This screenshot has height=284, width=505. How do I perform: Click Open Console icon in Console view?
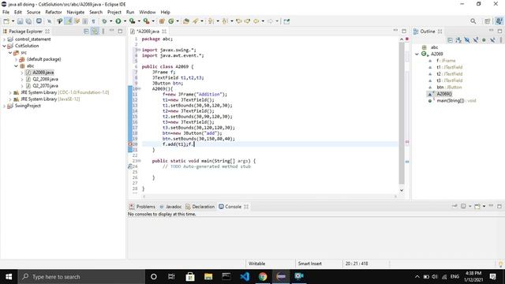pos(477,206)
